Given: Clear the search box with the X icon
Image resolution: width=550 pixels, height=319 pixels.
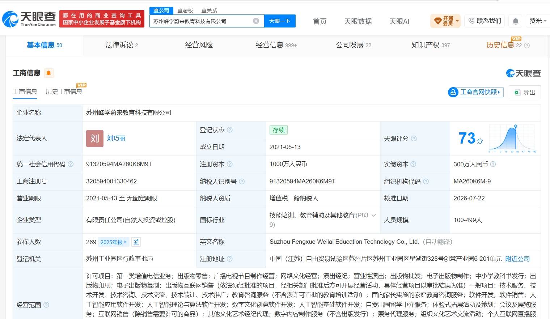Looking at the screenshot, I should coord(256,21).
